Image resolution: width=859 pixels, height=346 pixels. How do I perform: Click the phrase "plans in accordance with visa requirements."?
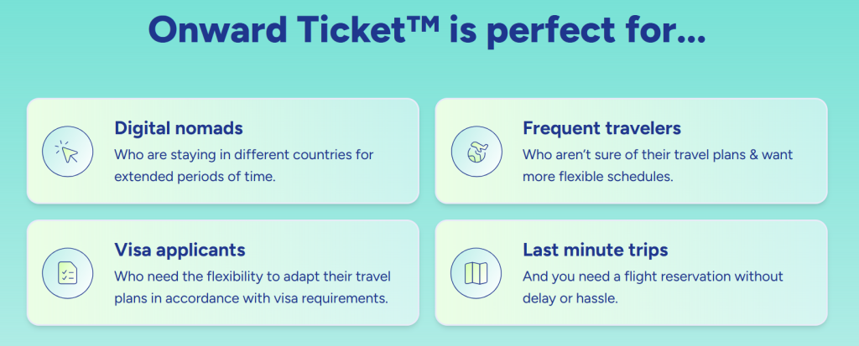[x=250, y=297]
